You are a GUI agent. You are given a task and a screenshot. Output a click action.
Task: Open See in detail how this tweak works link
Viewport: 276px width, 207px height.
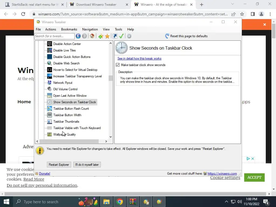139,58
